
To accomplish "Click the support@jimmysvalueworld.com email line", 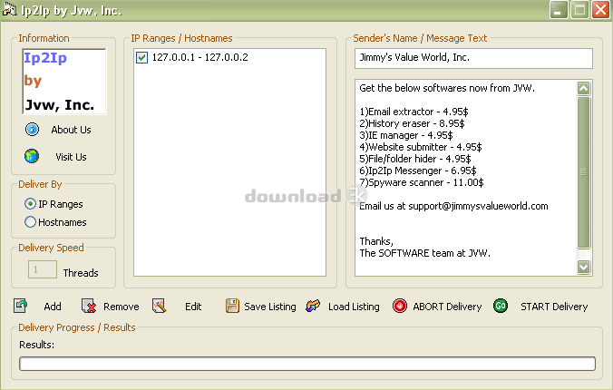I will (x=453, y=206).
